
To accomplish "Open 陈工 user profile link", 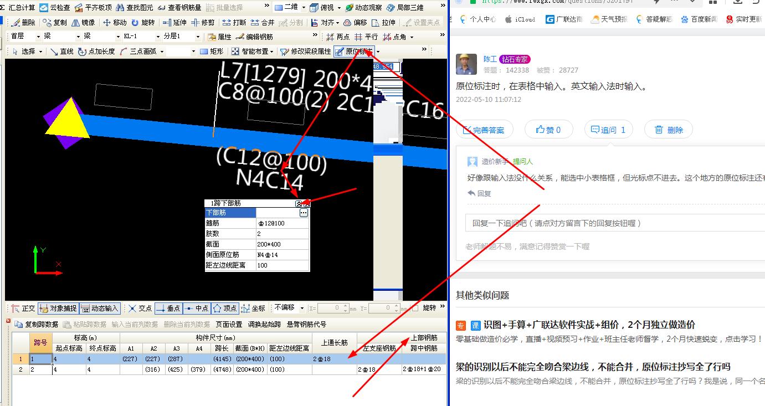I will coord(490,59).
